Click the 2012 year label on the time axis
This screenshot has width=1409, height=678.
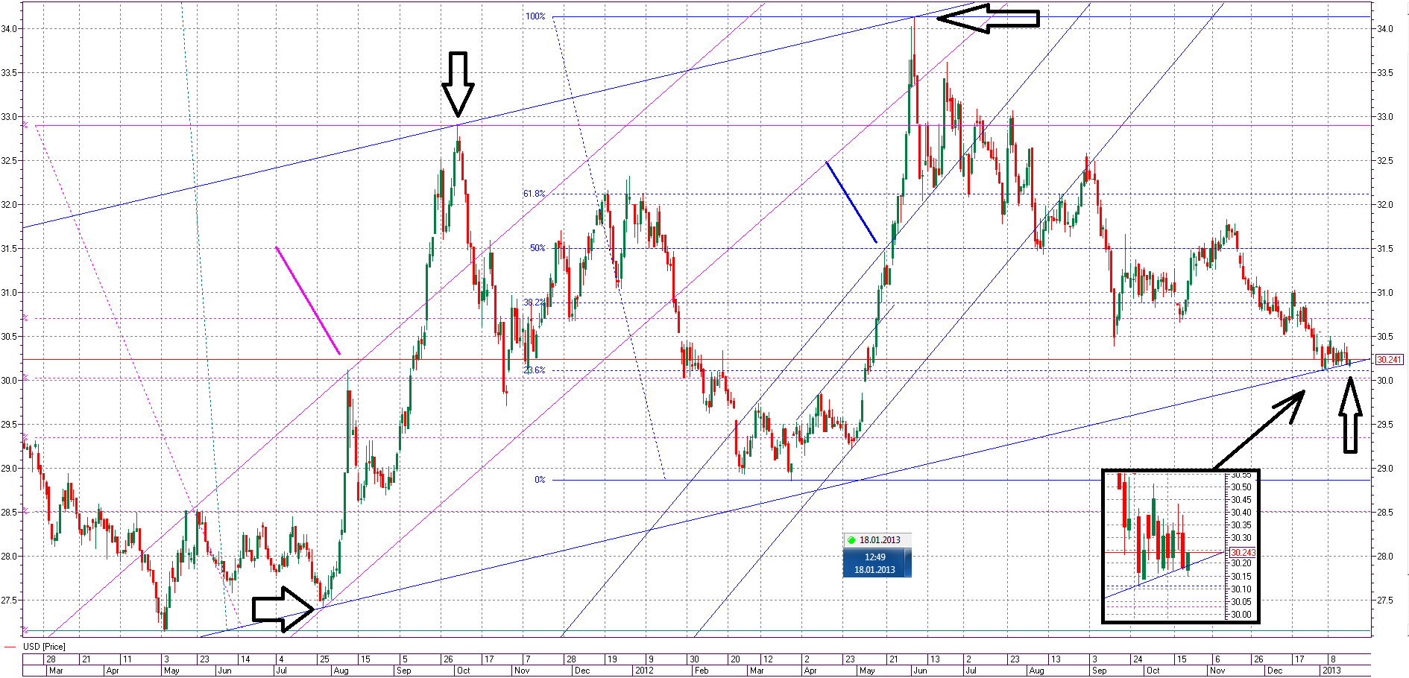644,671
